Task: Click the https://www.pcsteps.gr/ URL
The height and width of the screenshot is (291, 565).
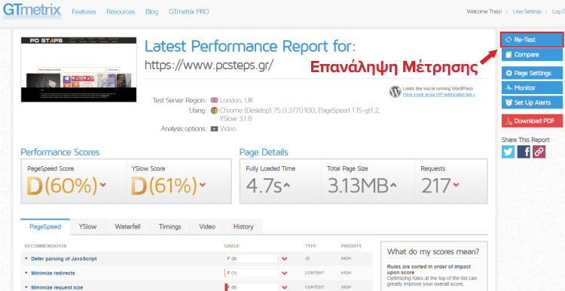Action: click(209, 65)
